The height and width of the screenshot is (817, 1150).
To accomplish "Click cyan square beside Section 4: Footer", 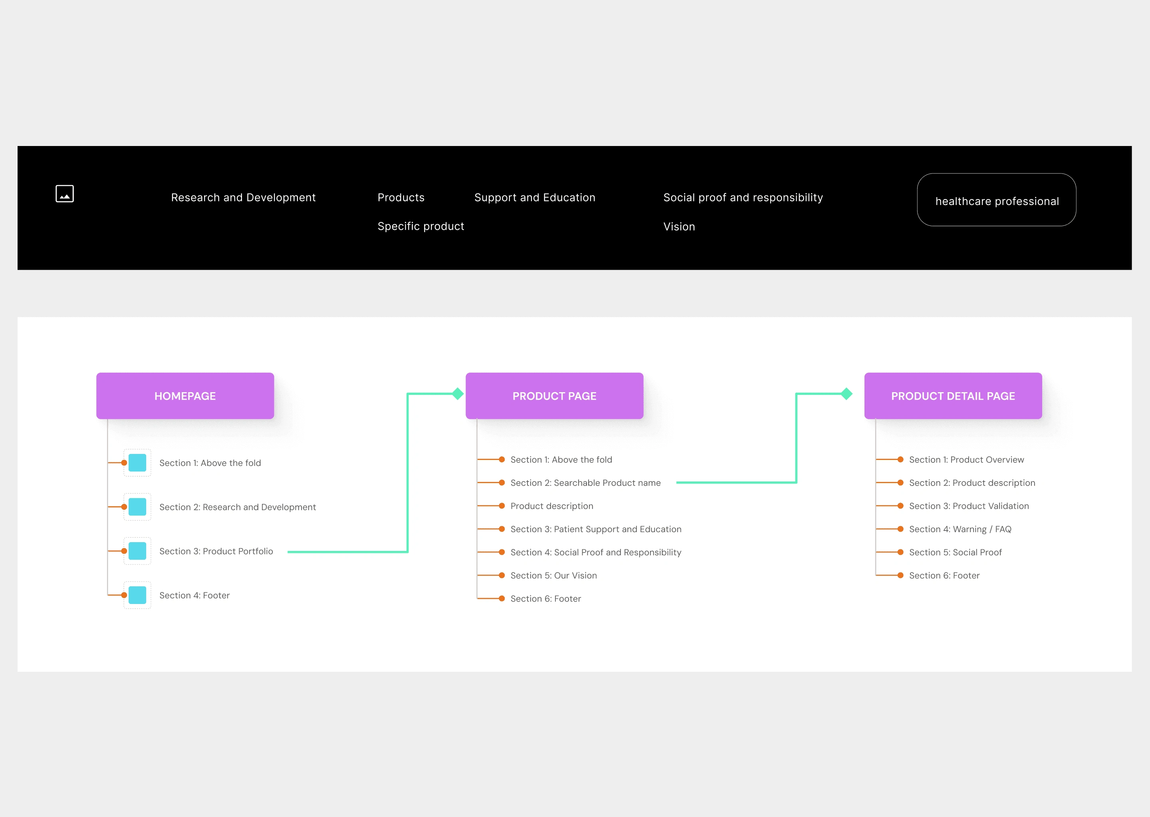I will point(137,595).
